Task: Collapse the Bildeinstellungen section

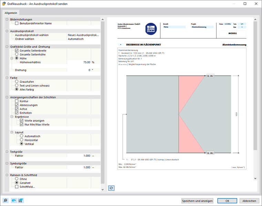Action: (x=7, y=19)
